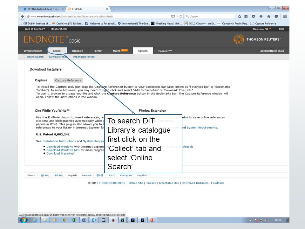This screenshot has height=229, width=305.
Task: Select the Collect tab
Action: [57, 51]
